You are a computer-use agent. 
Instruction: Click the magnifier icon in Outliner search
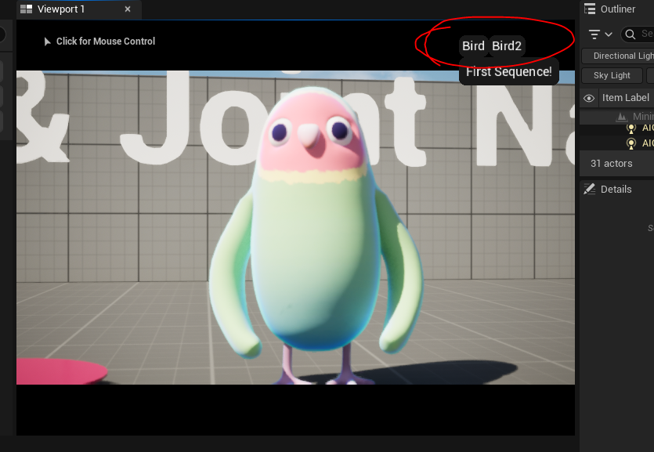click(631, 34)
